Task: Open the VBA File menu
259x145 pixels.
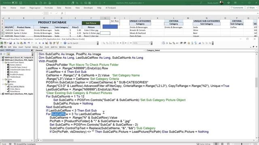Action: point(5,47)
